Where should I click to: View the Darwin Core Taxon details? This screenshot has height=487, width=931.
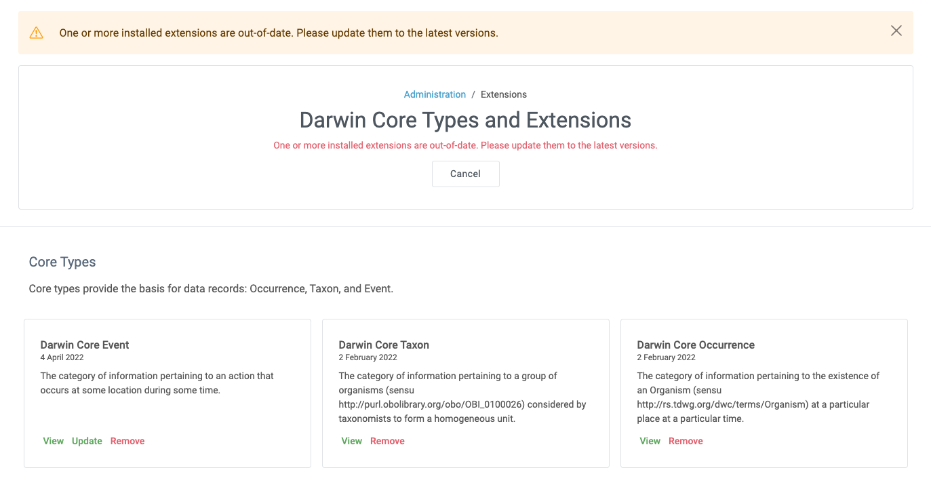(x=351, y=441)
